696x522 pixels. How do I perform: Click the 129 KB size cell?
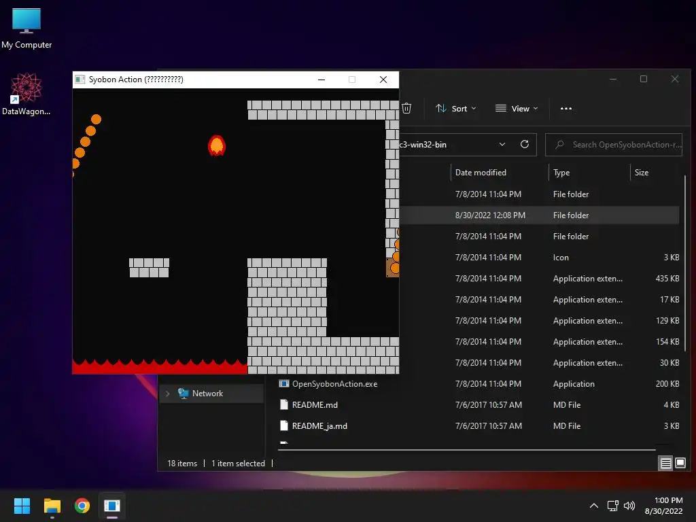(667, 321)
